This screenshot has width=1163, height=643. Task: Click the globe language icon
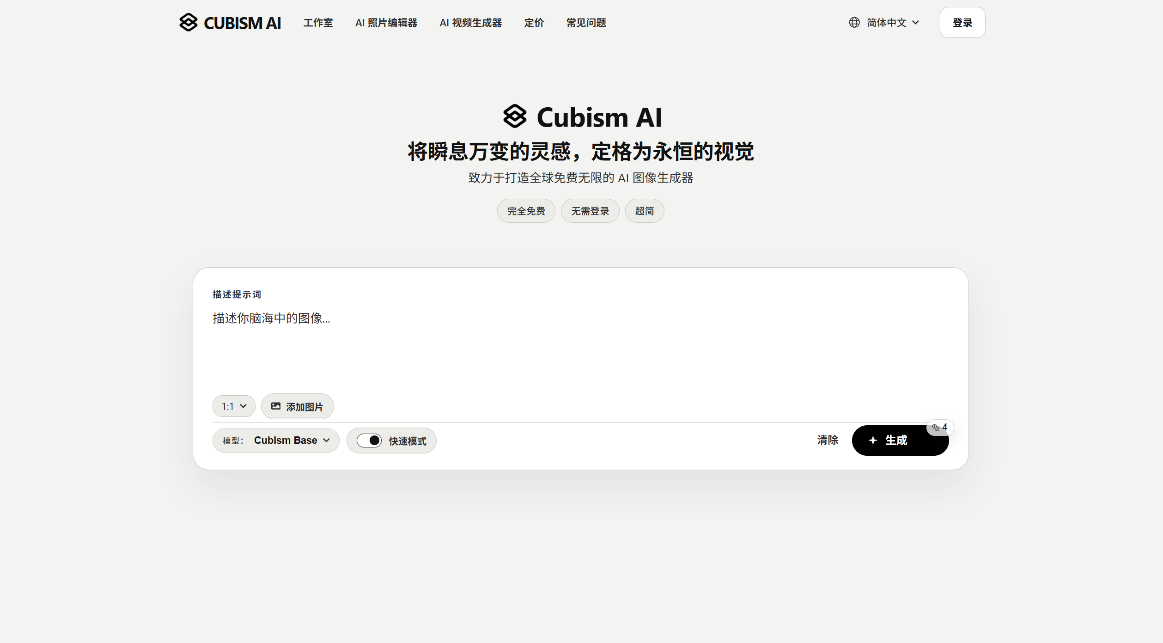[854, 22]
